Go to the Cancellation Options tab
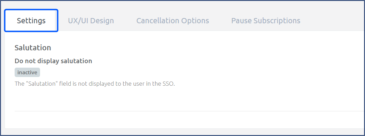The image size is (365, 136). click(172, 20)
